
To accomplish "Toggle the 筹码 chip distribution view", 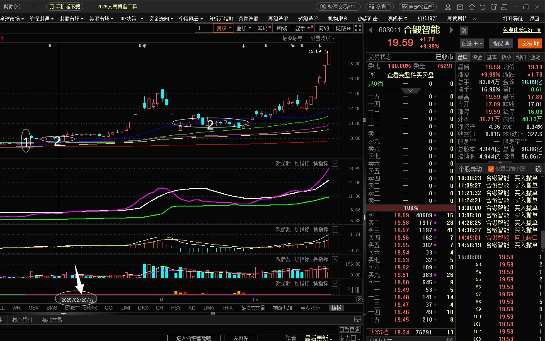I will tap(264, 28).
